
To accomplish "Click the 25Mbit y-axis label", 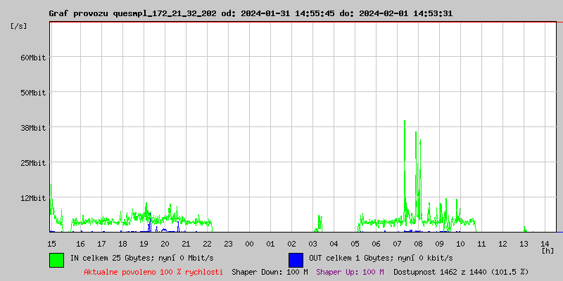I will [x=32, y=163].
